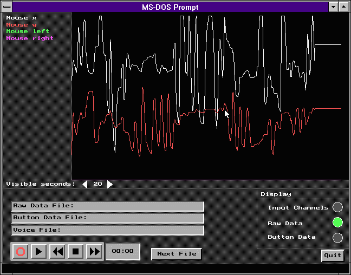Click the 00:00 time counter
The width and height of the screenshot is (351, 275).
[x=122, y=252]
